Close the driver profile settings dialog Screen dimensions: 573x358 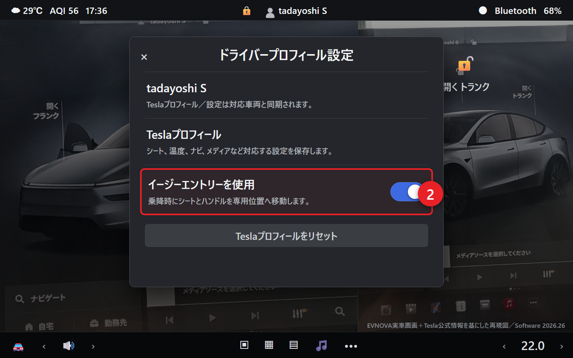click(144, 57)
